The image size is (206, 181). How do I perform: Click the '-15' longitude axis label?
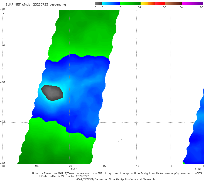click(103, 166)
